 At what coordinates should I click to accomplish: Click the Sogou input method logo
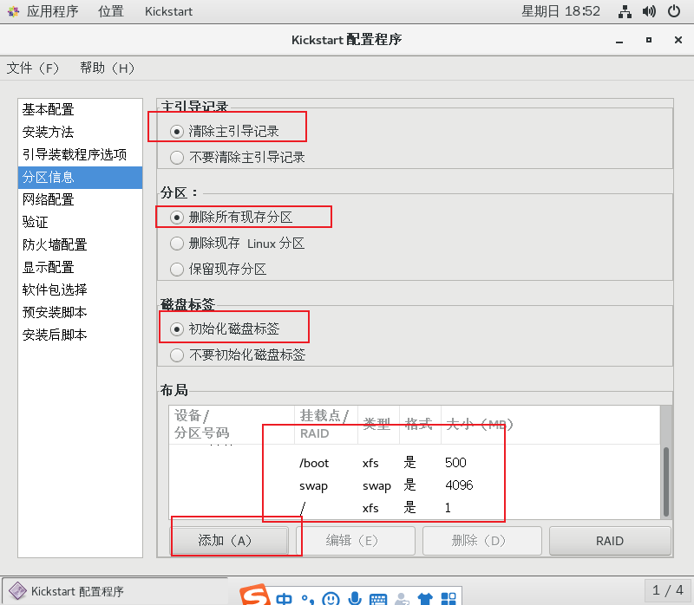255,595
